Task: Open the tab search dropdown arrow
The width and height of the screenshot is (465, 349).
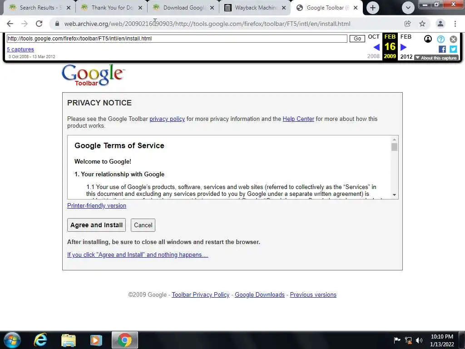Action: 408,8
